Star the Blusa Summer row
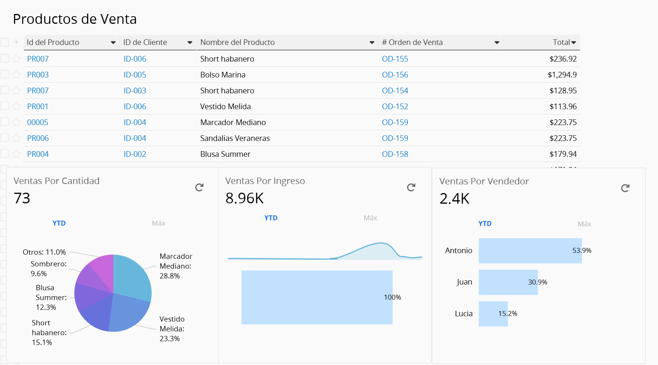The height and width of the screenshot is (365, 658). 16,154
